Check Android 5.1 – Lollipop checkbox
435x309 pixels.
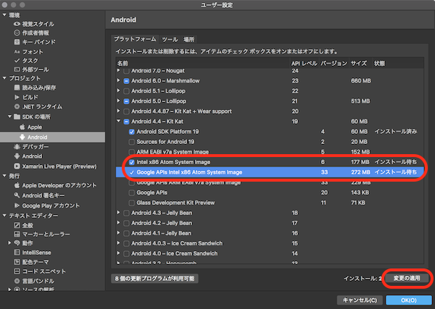click(x=126, y=91)
